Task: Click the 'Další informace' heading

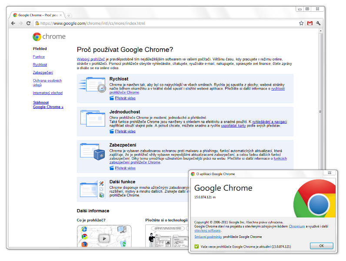Action: (93, 211)
